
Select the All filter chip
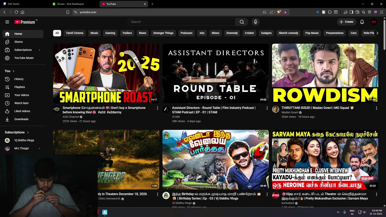click(57, 33)
